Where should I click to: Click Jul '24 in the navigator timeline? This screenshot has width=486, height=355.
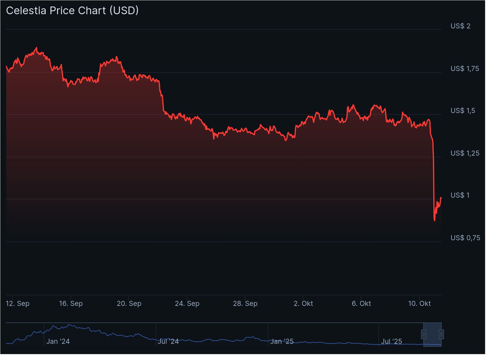[x=168, y=341]
